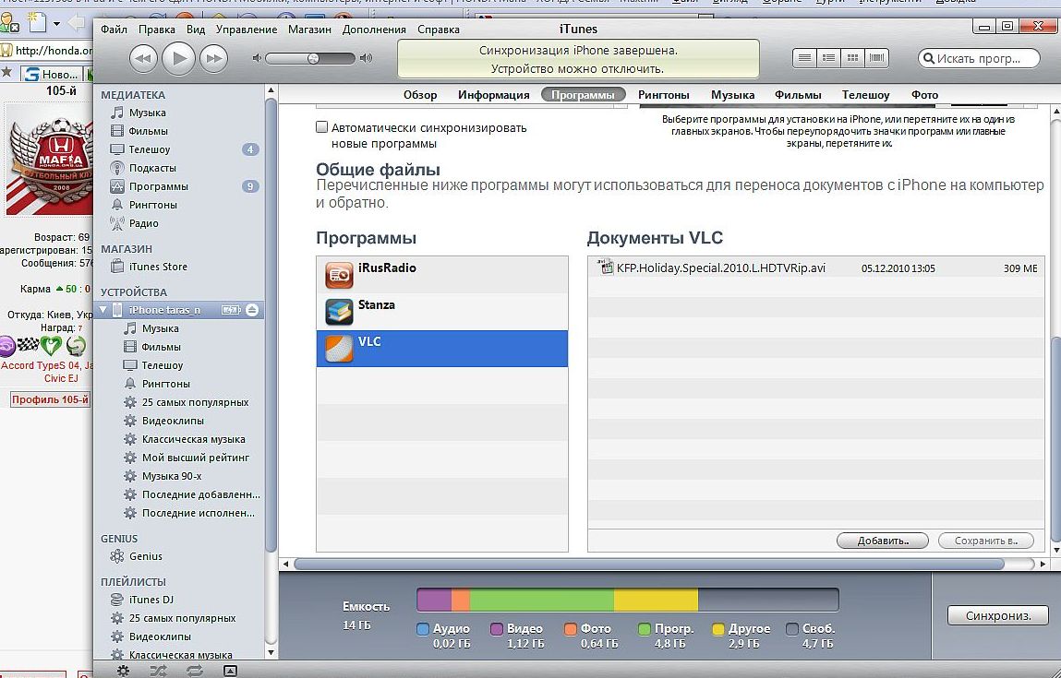This screenshot has height=678, width=1061.
Task: Click the Синхрониз. button
Action: tap(998, 615)
